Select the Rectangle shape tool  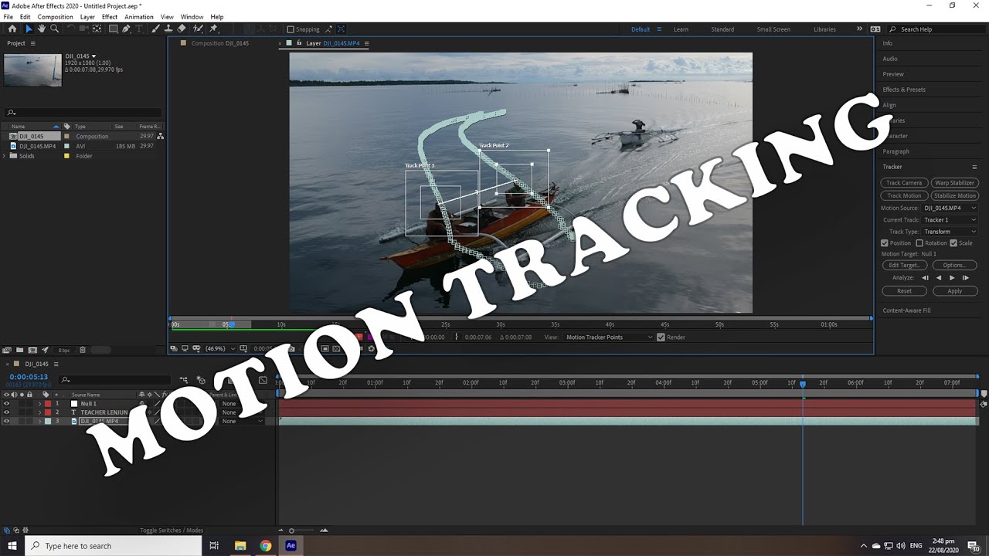[113, 29]
